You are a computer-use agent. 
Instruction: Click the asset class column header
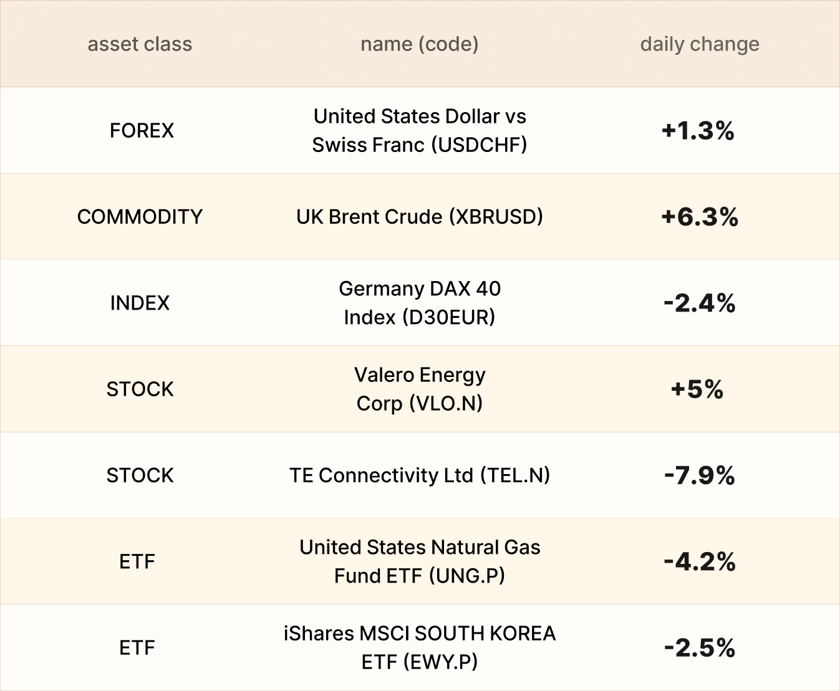click(140, 44)
